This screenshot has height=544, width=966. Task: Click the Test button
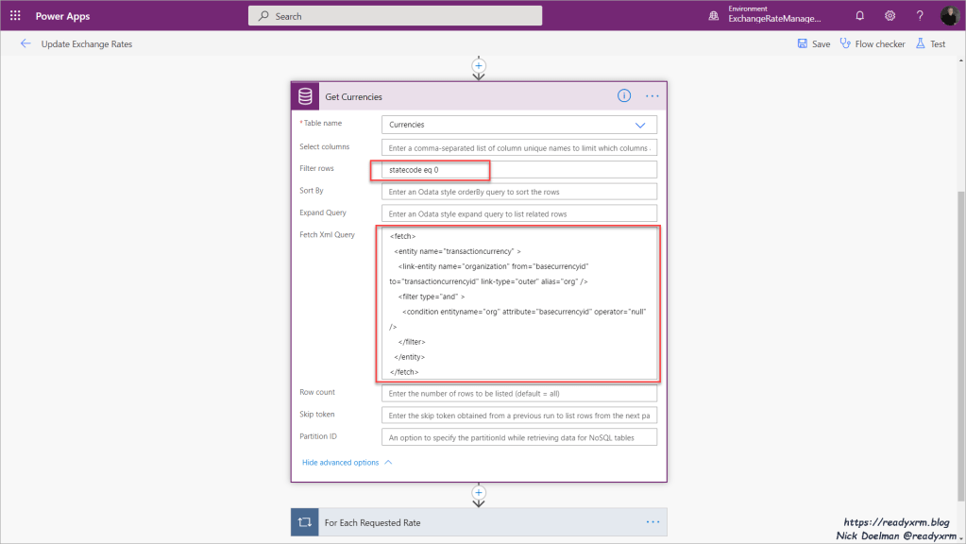pyautogui.click(x=930, y=43)
